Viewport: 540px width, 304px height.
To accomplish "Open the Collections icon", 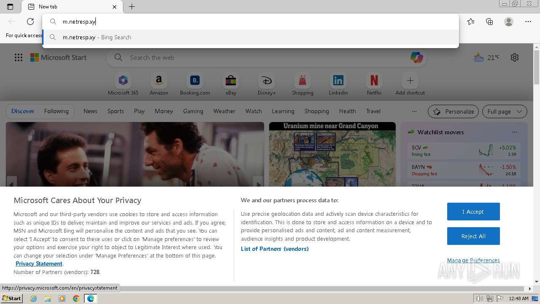I will 489,22.
